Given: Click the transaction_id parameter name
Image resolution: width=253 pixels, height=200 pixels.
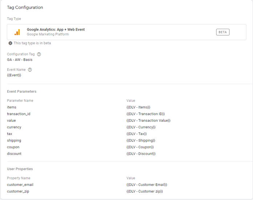Looking at the screenshot, I should pyautogui.click(x=19, y=114).
